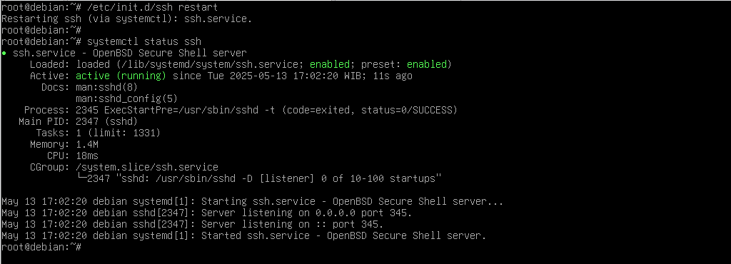
Task: Click the 'Started ssh.service' log line
Action: (x=244, y=235)
